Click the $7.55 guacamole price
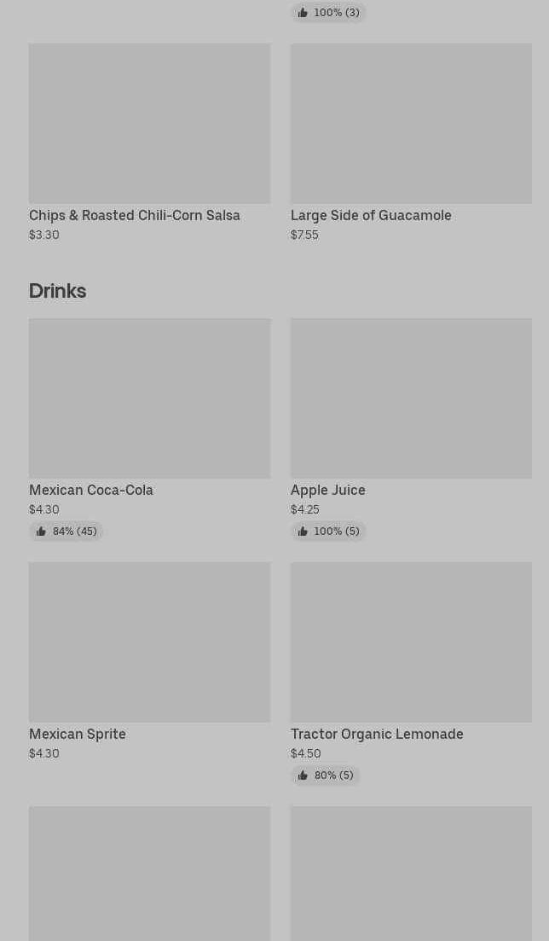549x941 pixels. pyautogui.click(x=304, y=235)
